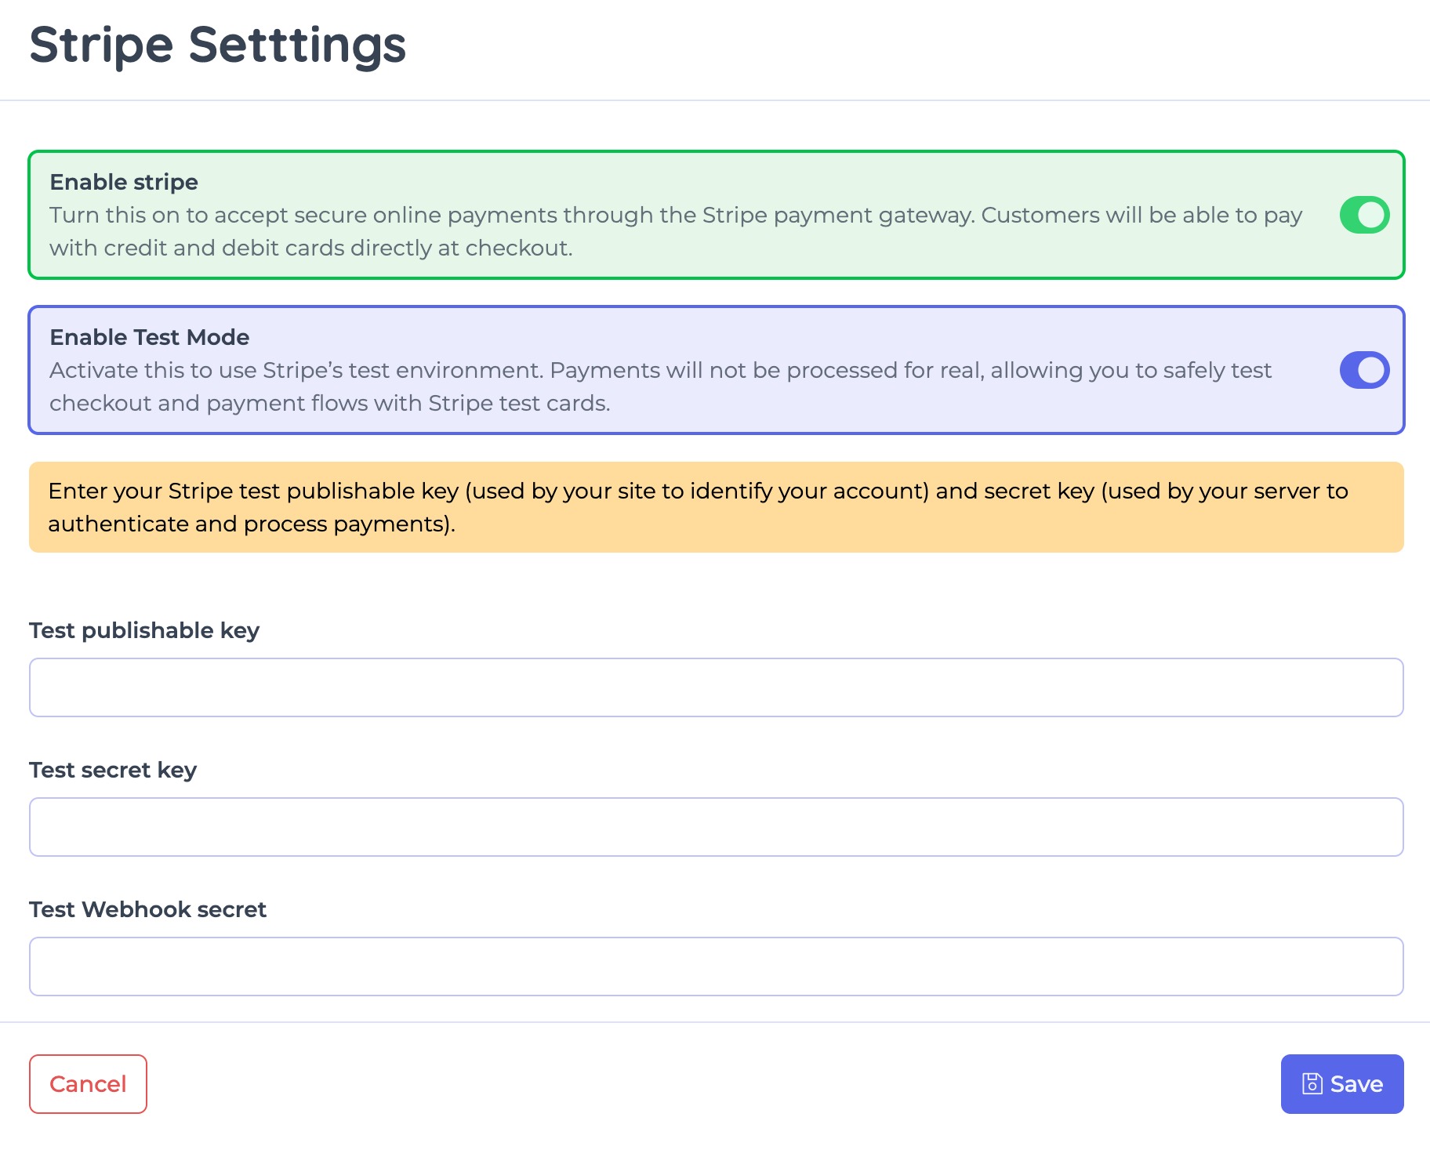Click the "Test Webhook secret" label

click(147, 909)
